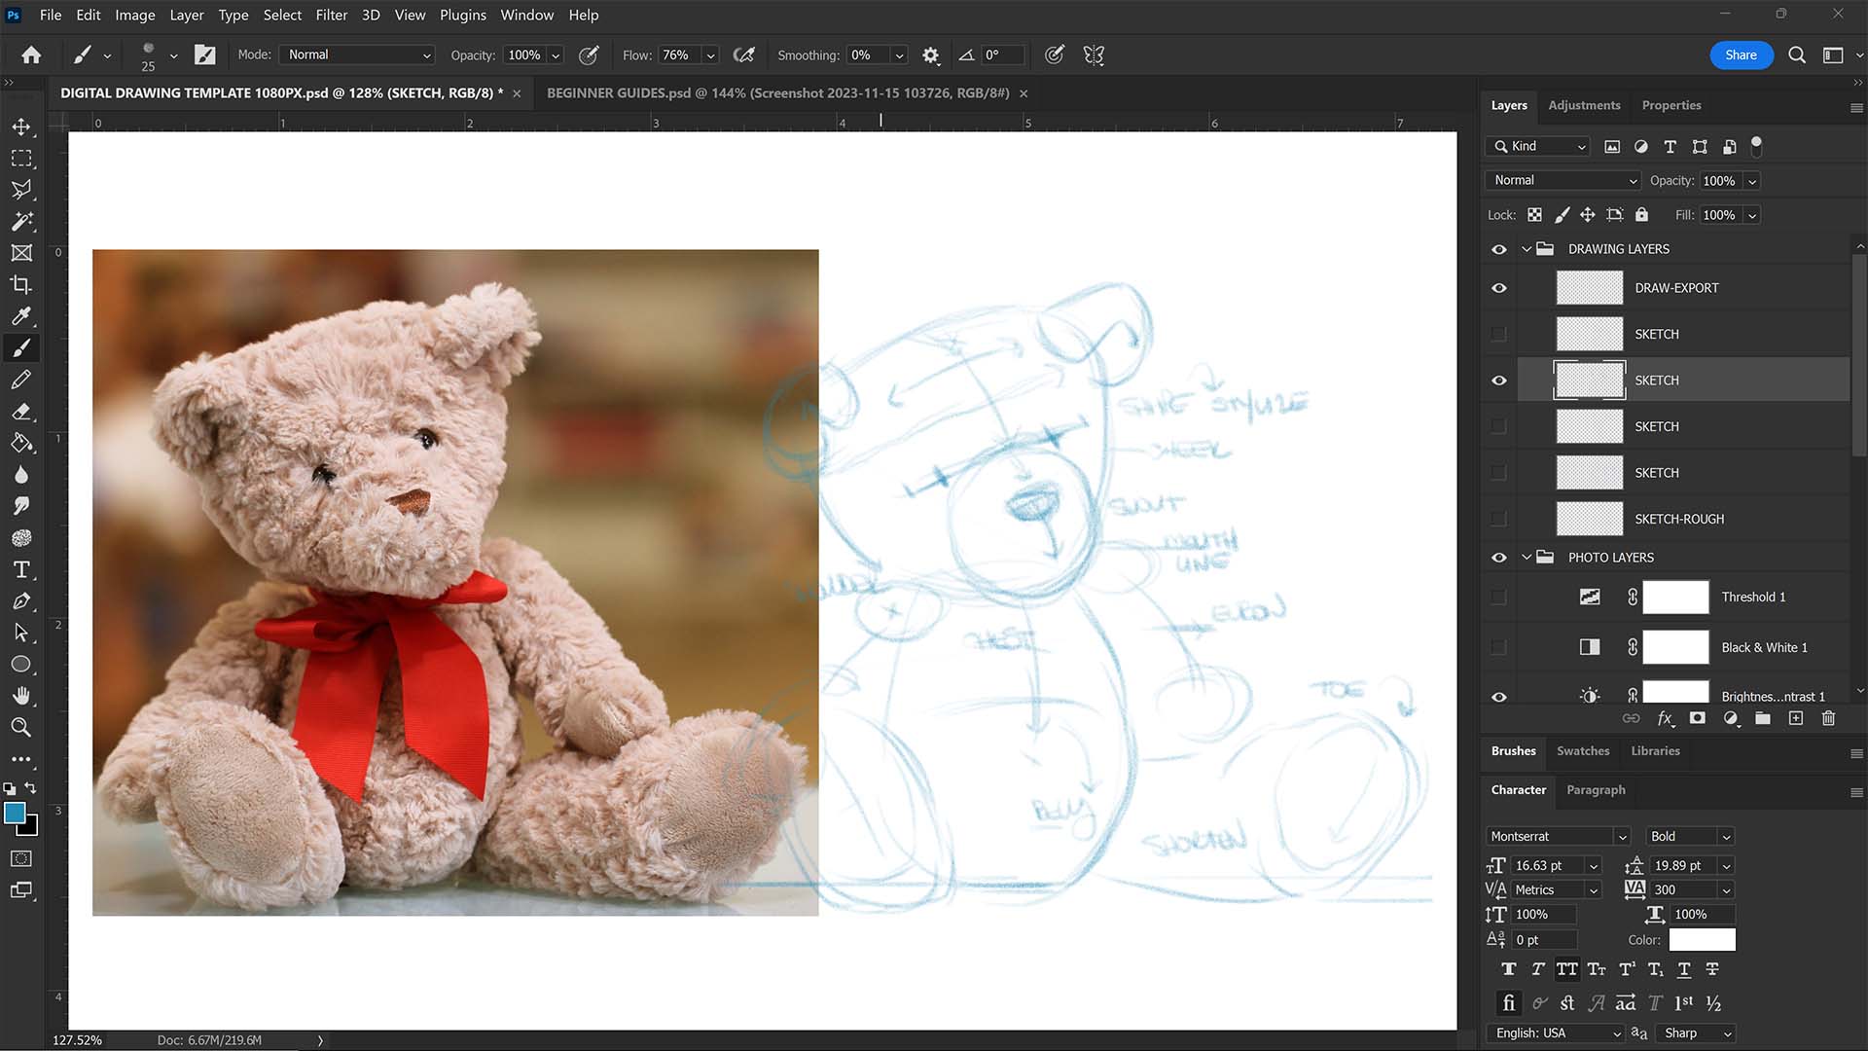1868x1051 pixels.
Task: Select the Move tool
Action: [x=21, y=127]
